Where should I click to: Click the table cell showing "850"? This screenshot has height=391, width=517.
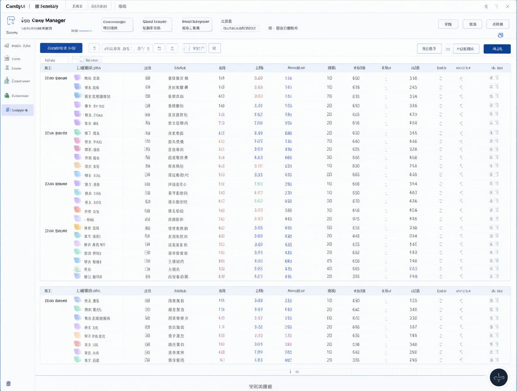tap(356, 193)
